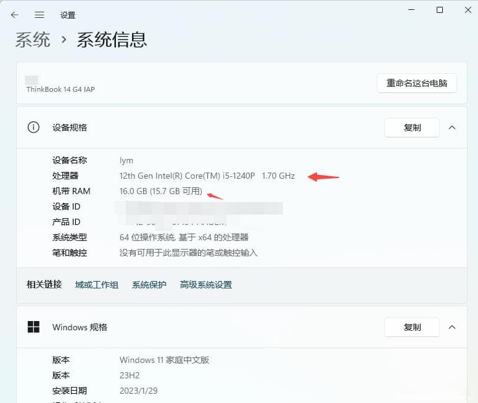Close the Settings window
The image size is (478, 403).
tap(468, 10)
